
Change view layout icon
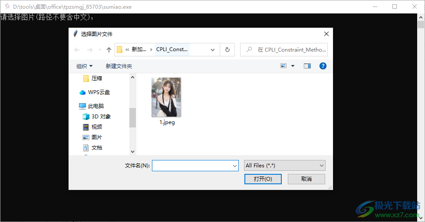pos(283,66)
